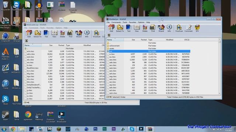Run VirusScan in Modded.jar window
The width and height of the screenshot is (236, 132).
pos(179,28)
